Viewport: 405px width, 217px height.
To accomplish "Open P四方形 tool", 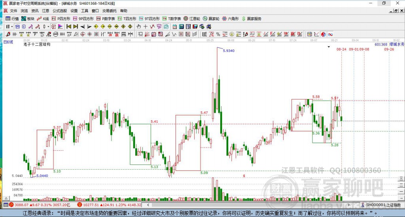I will [x=61, y=19].
